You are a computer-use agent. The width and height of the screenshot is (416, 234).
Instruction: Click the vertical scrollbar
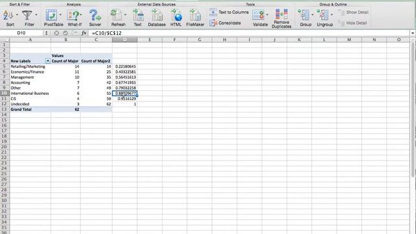[x=413, y=110]
